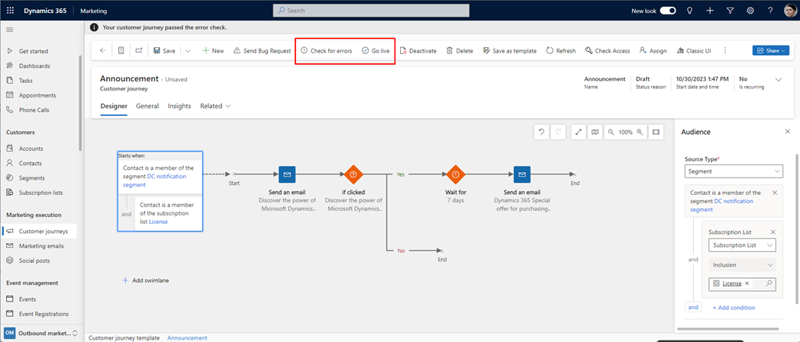Switch to the General tab
The width and height of the screenshot is (800, 342).
[147, 106]
